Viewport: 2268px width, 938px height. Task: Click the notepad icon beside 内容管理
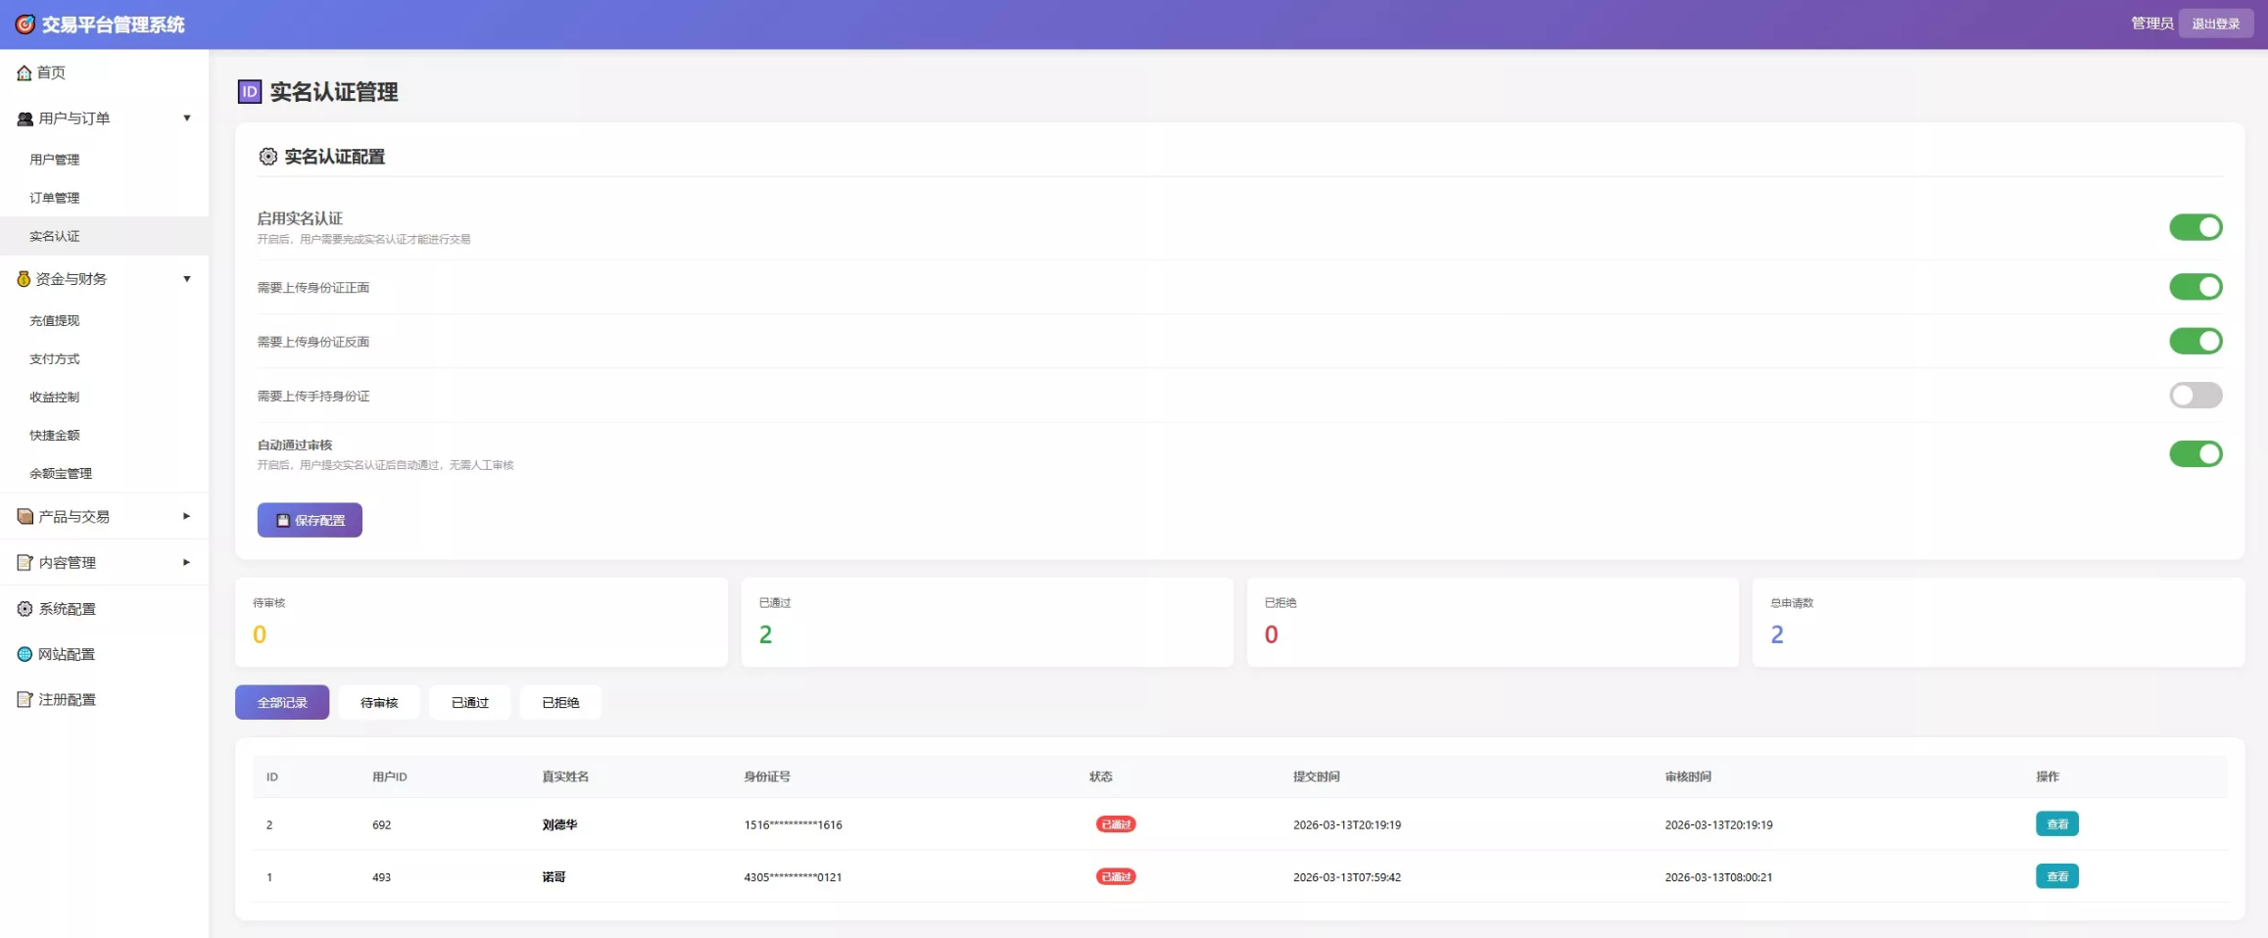(25, 562)
